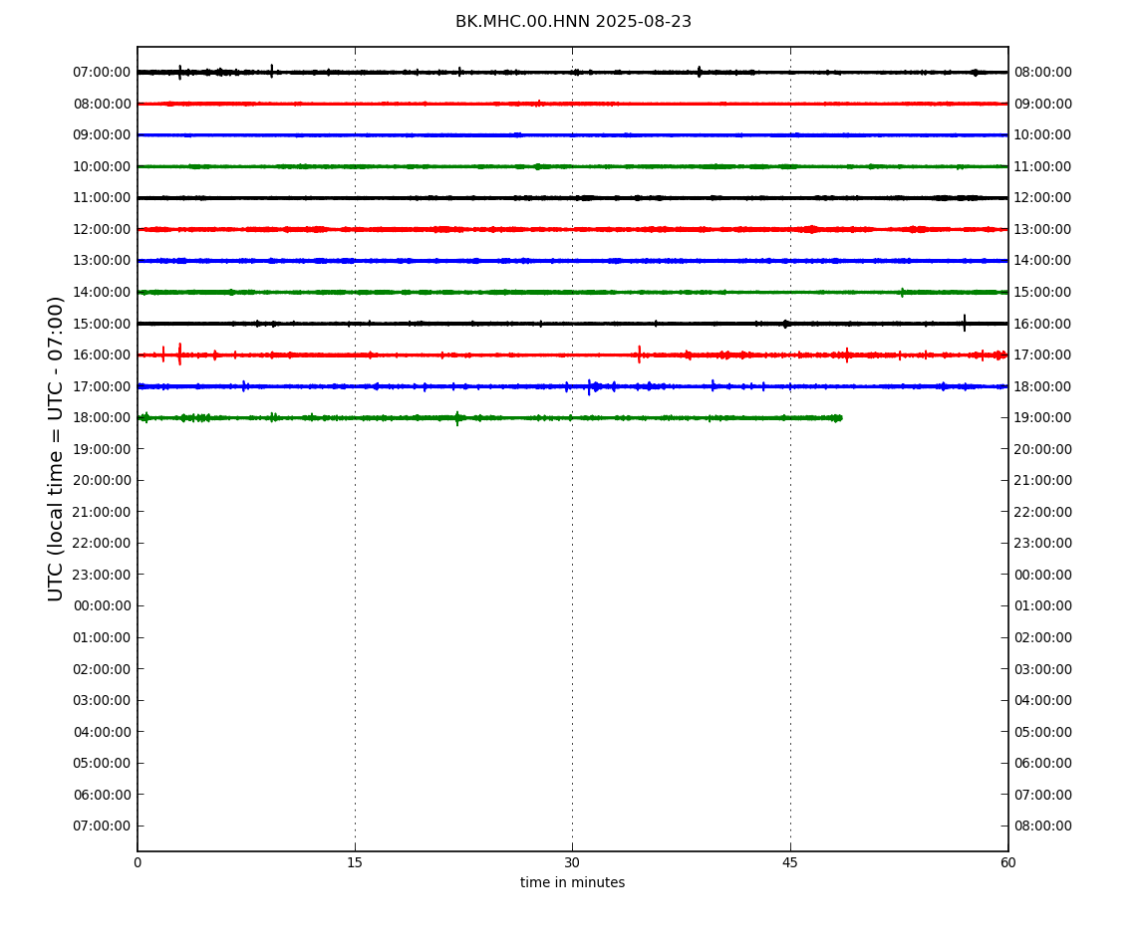This screenshot has height=946, width=1146.
Task: Click the right axis label 12:00:00
Action: (1043, 198)
